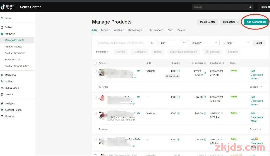Screen dimensions: 270x156
Task: Click the product search magnifier icon
Action: click(153, 43)
